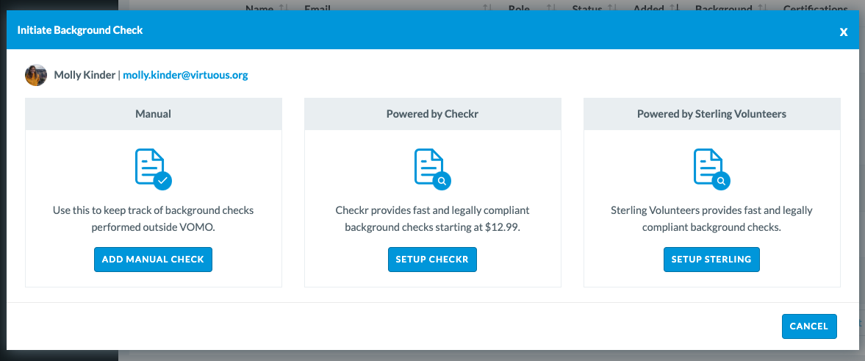Close the dialog with the X
The image size is (865, 361).
point(844,32)
